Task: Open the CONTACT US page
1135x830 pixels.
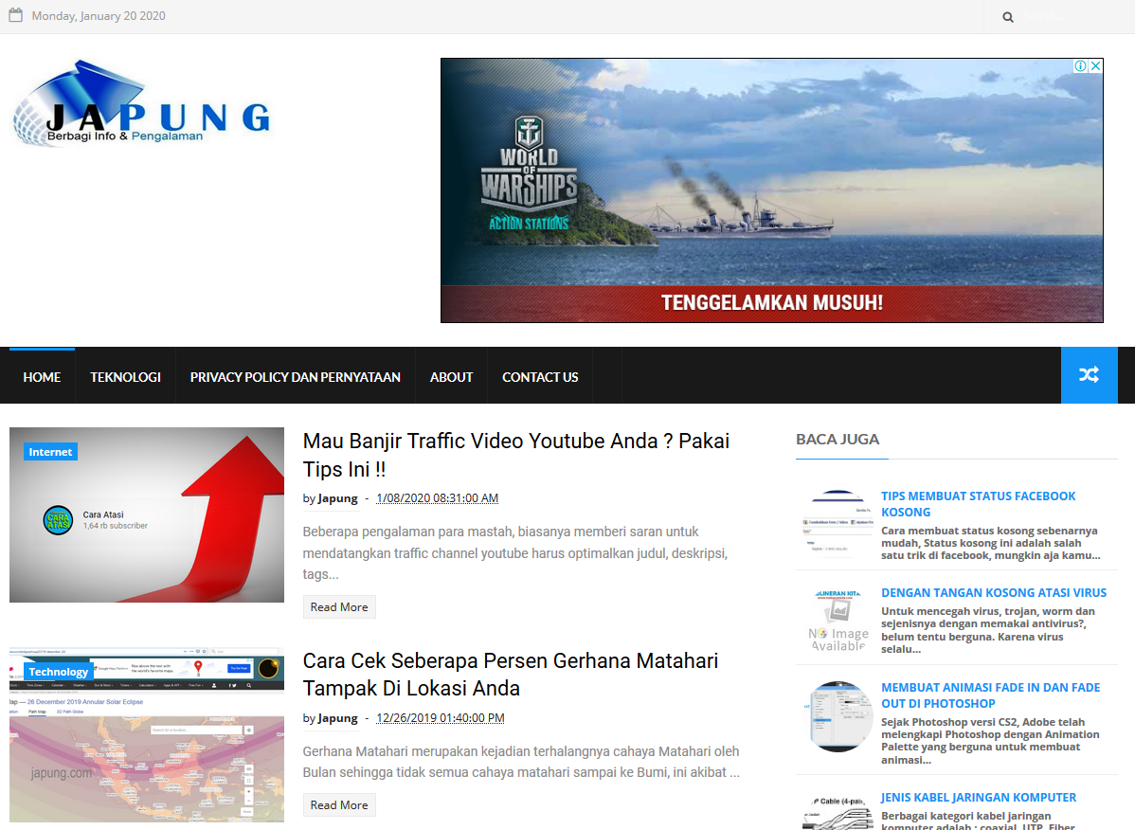Action: point(540,376)
